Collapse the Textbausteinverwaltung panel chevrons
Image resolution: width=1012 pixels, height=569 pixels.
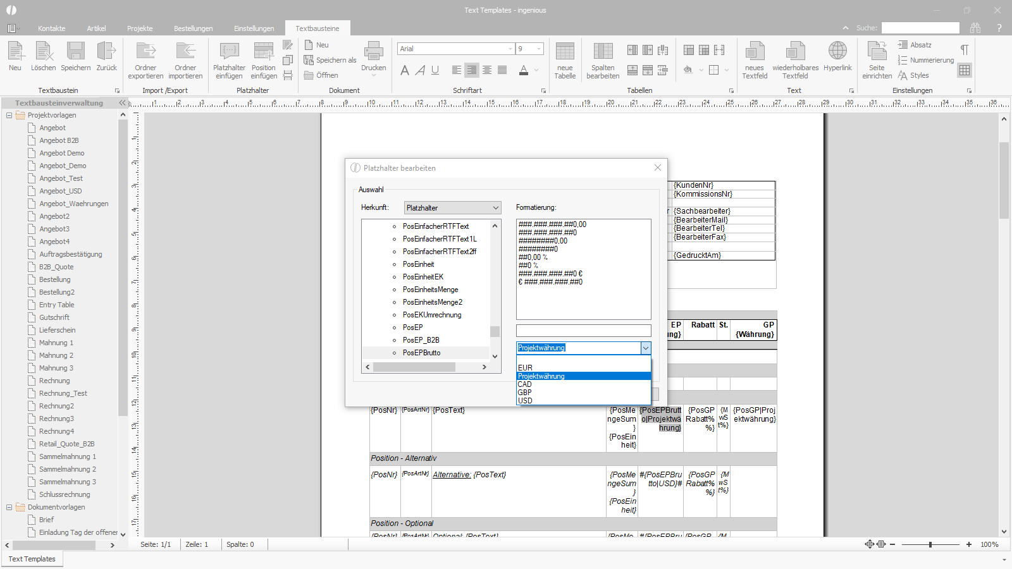pos(122,102)
